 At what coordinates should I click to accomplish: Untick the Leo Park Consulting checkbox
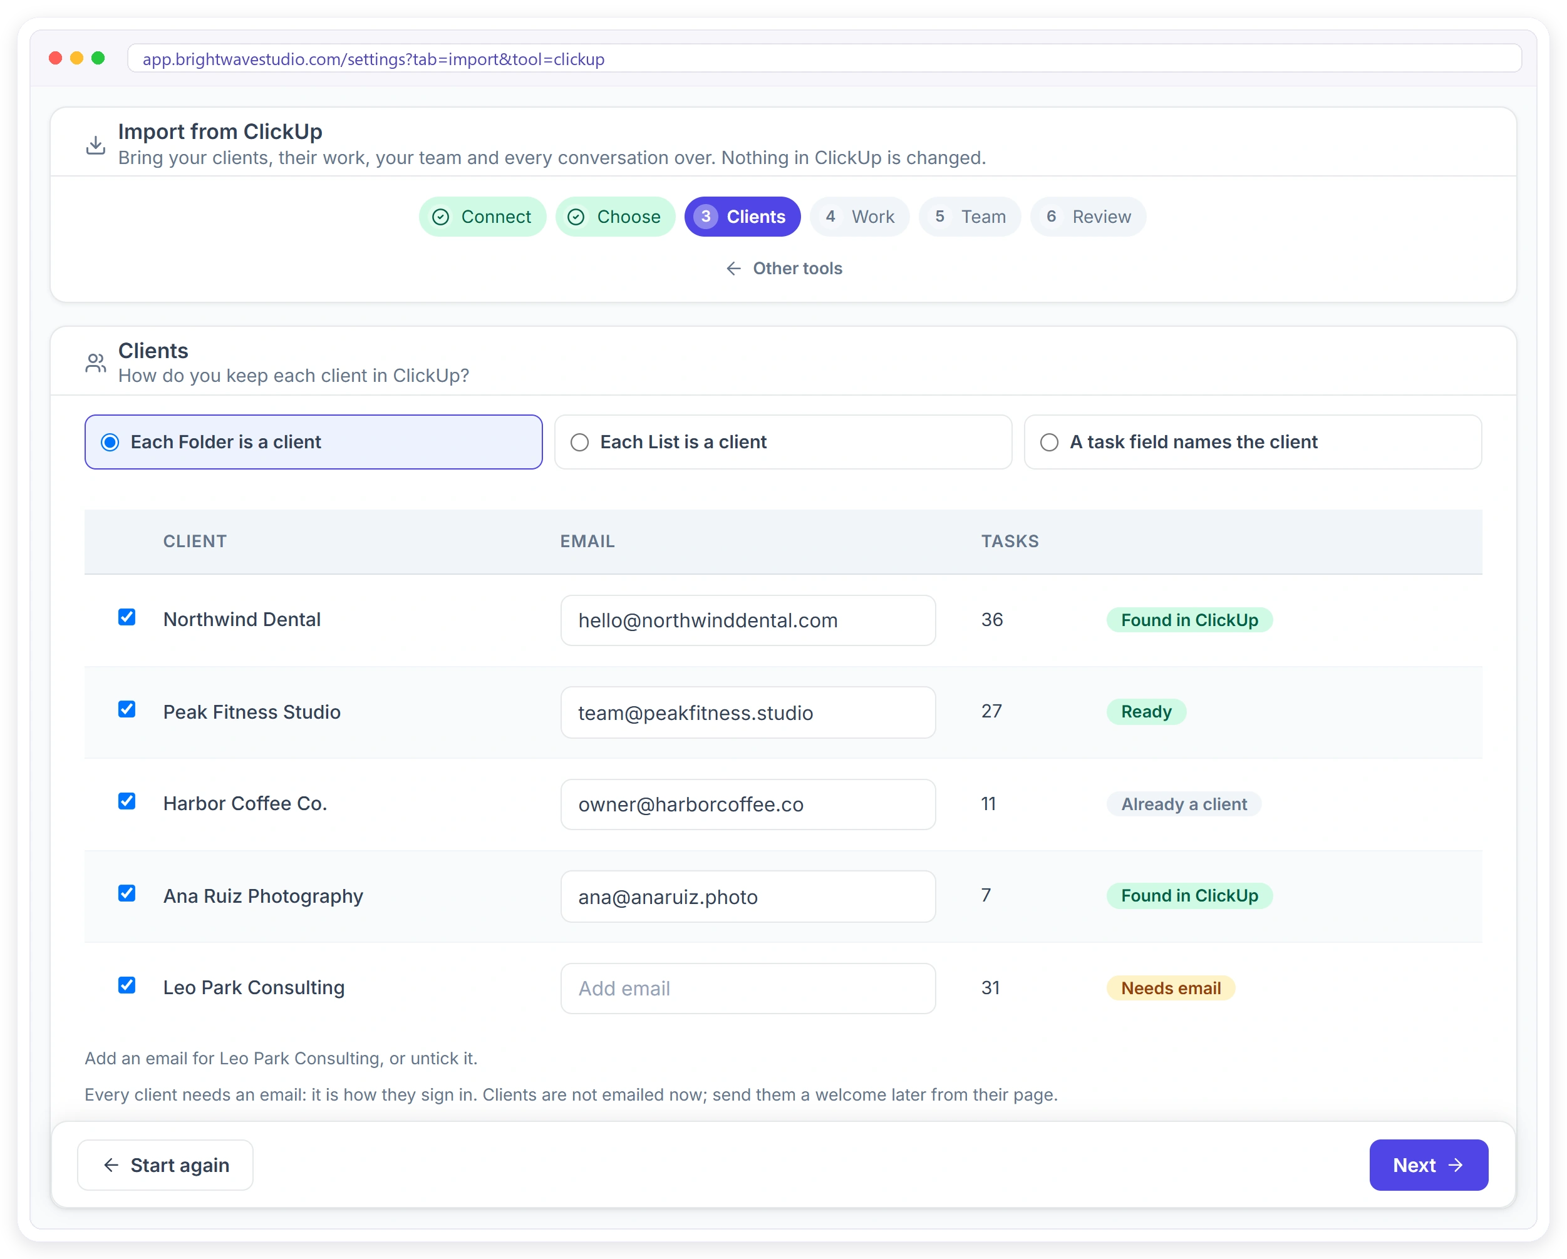click(x=127, y=985)
